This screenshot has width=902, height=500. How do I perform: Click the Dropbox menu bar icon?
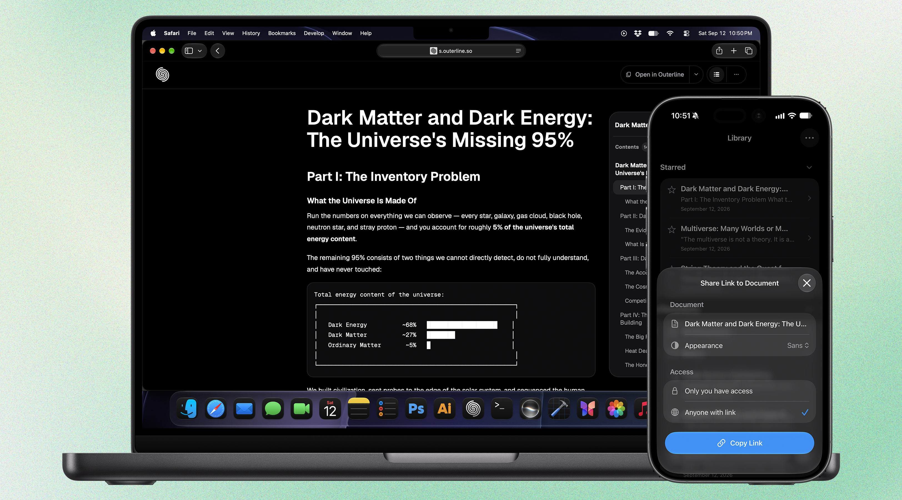click(638, 33)
